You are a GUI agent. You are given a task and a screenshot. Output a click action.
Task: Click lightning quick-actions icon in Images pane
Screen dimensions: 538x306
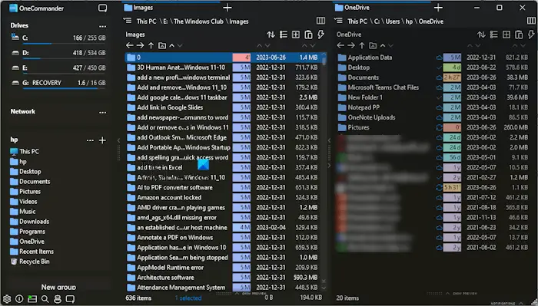[x=320, y=35]
